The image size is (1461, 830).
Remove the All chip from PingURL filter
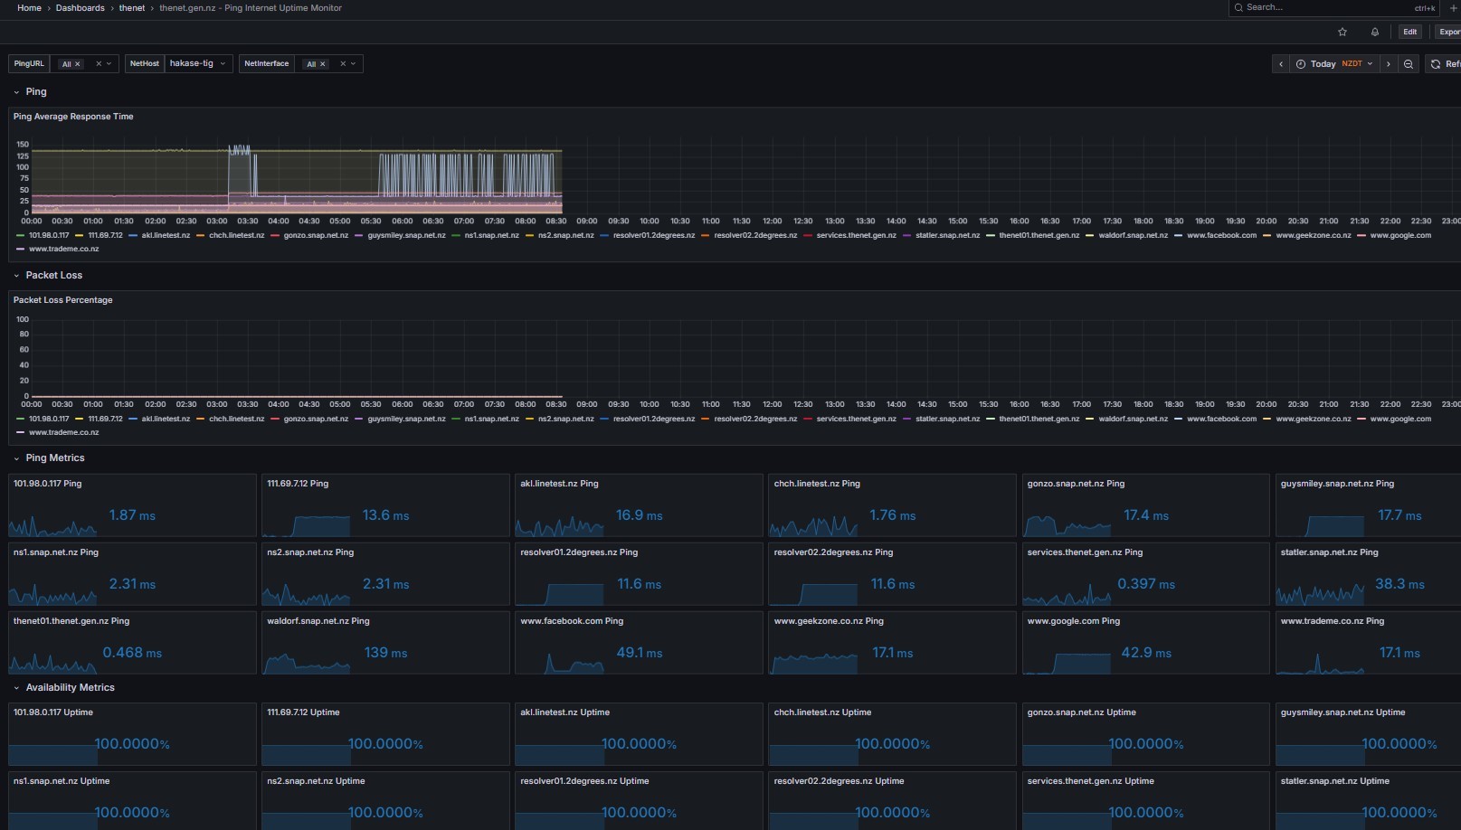[78, 64]
